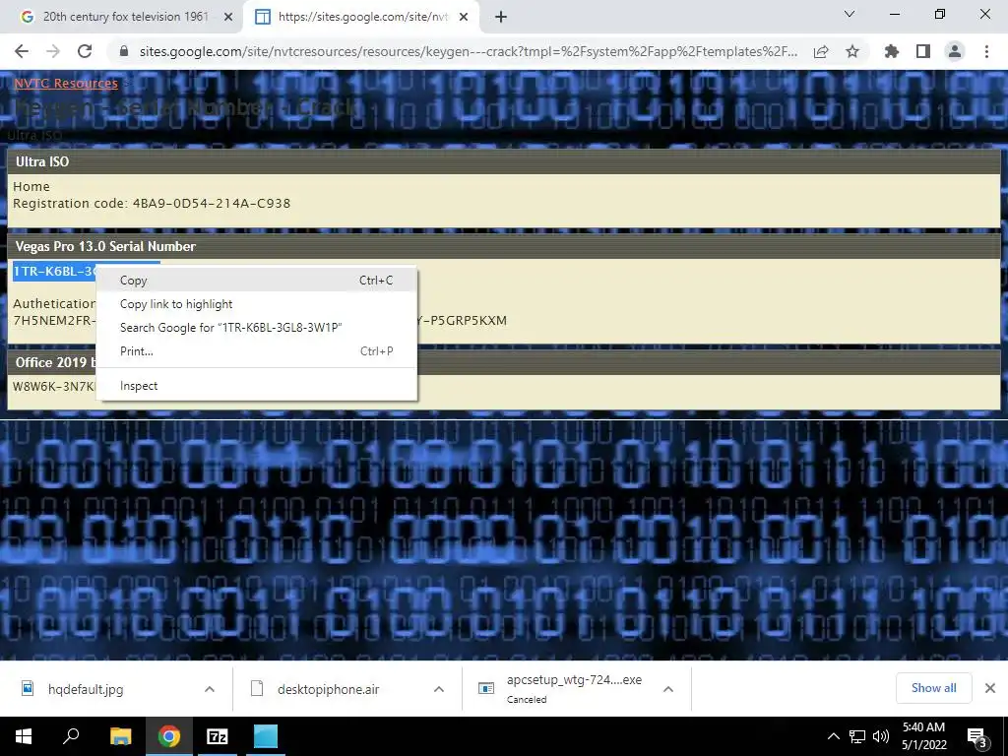Screen dimensions: 1008x756
Task: Click the W8W6K-3N7K Office key text
Action: [54, 386]
